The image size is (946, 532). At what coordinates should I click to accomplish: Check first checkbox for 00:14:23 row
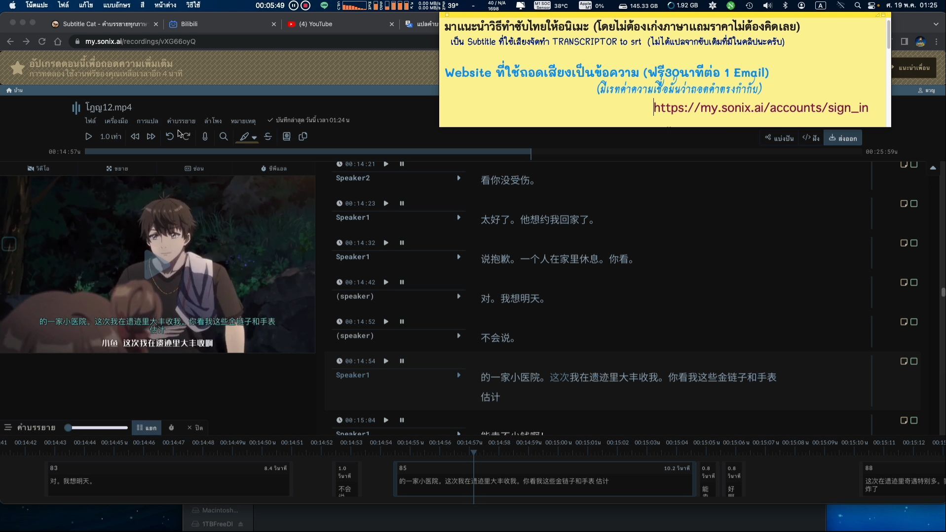904,204
